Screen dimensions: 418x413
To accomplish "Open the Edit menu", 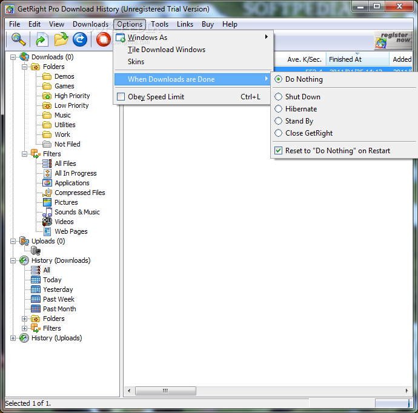I will pyautogui.click(x=35, y=24).
